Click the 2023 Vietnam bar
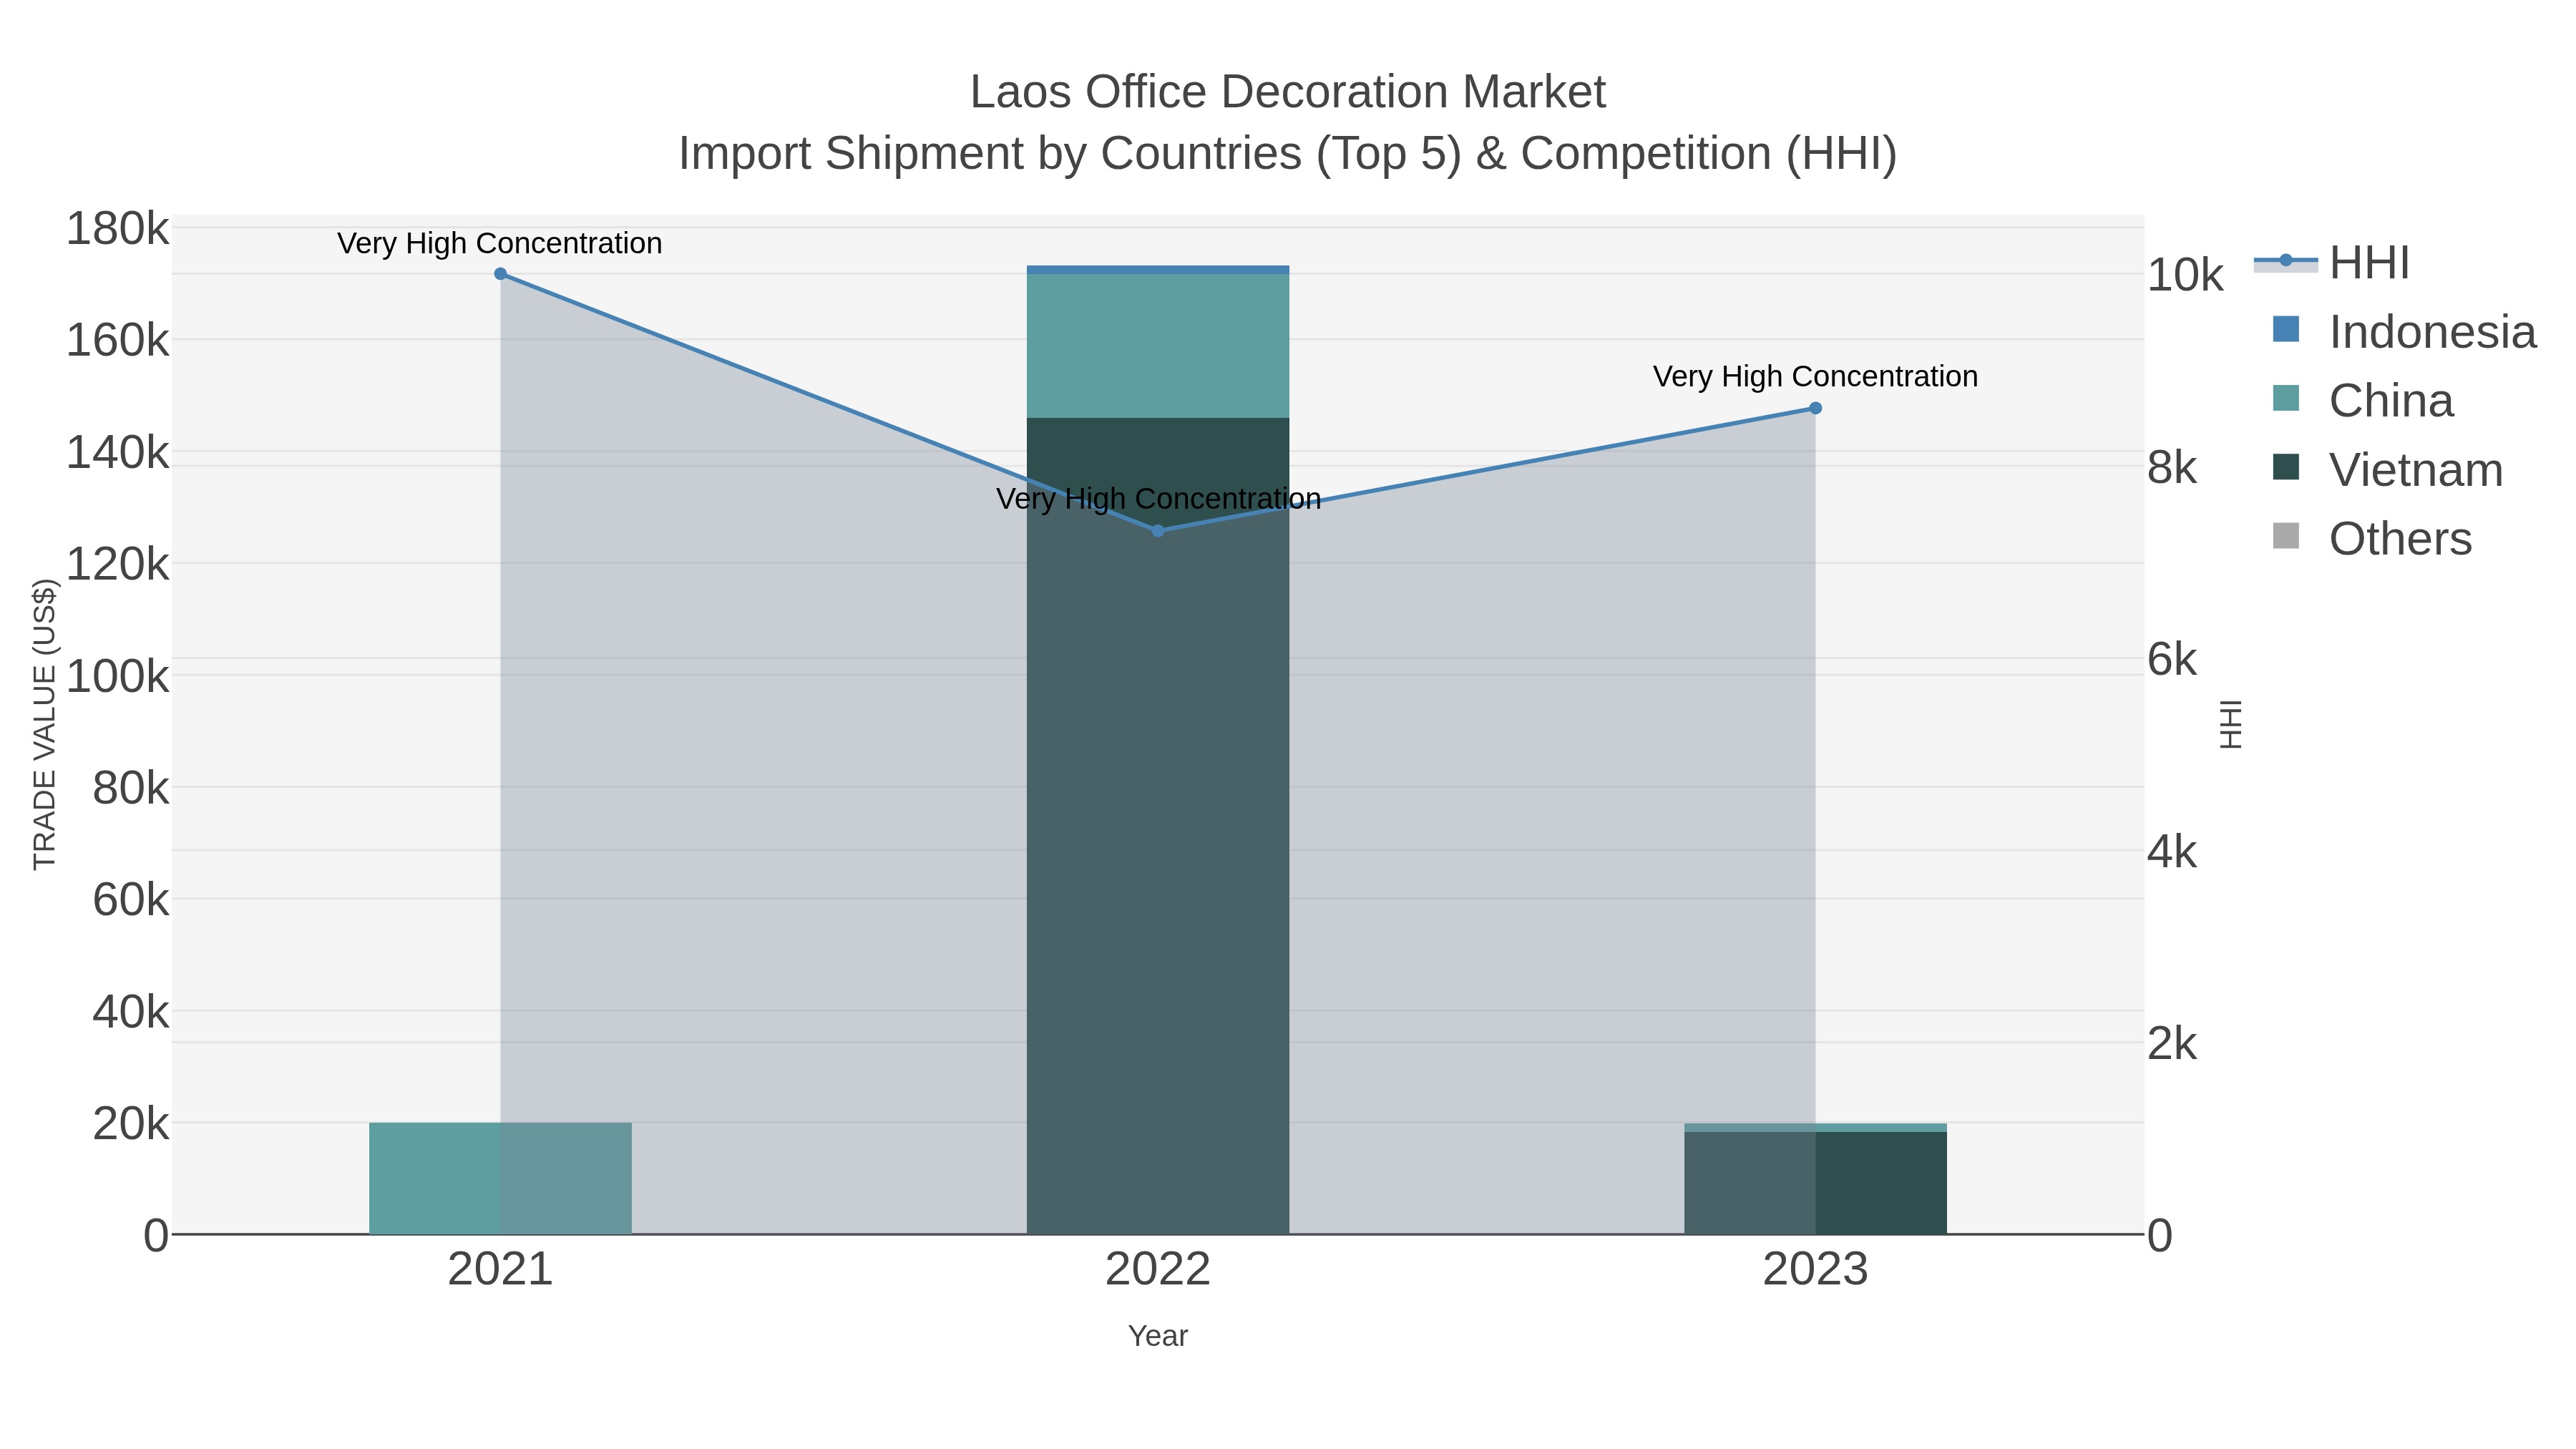This screenshot has height=1449, width=2576. point(1815,1183)
